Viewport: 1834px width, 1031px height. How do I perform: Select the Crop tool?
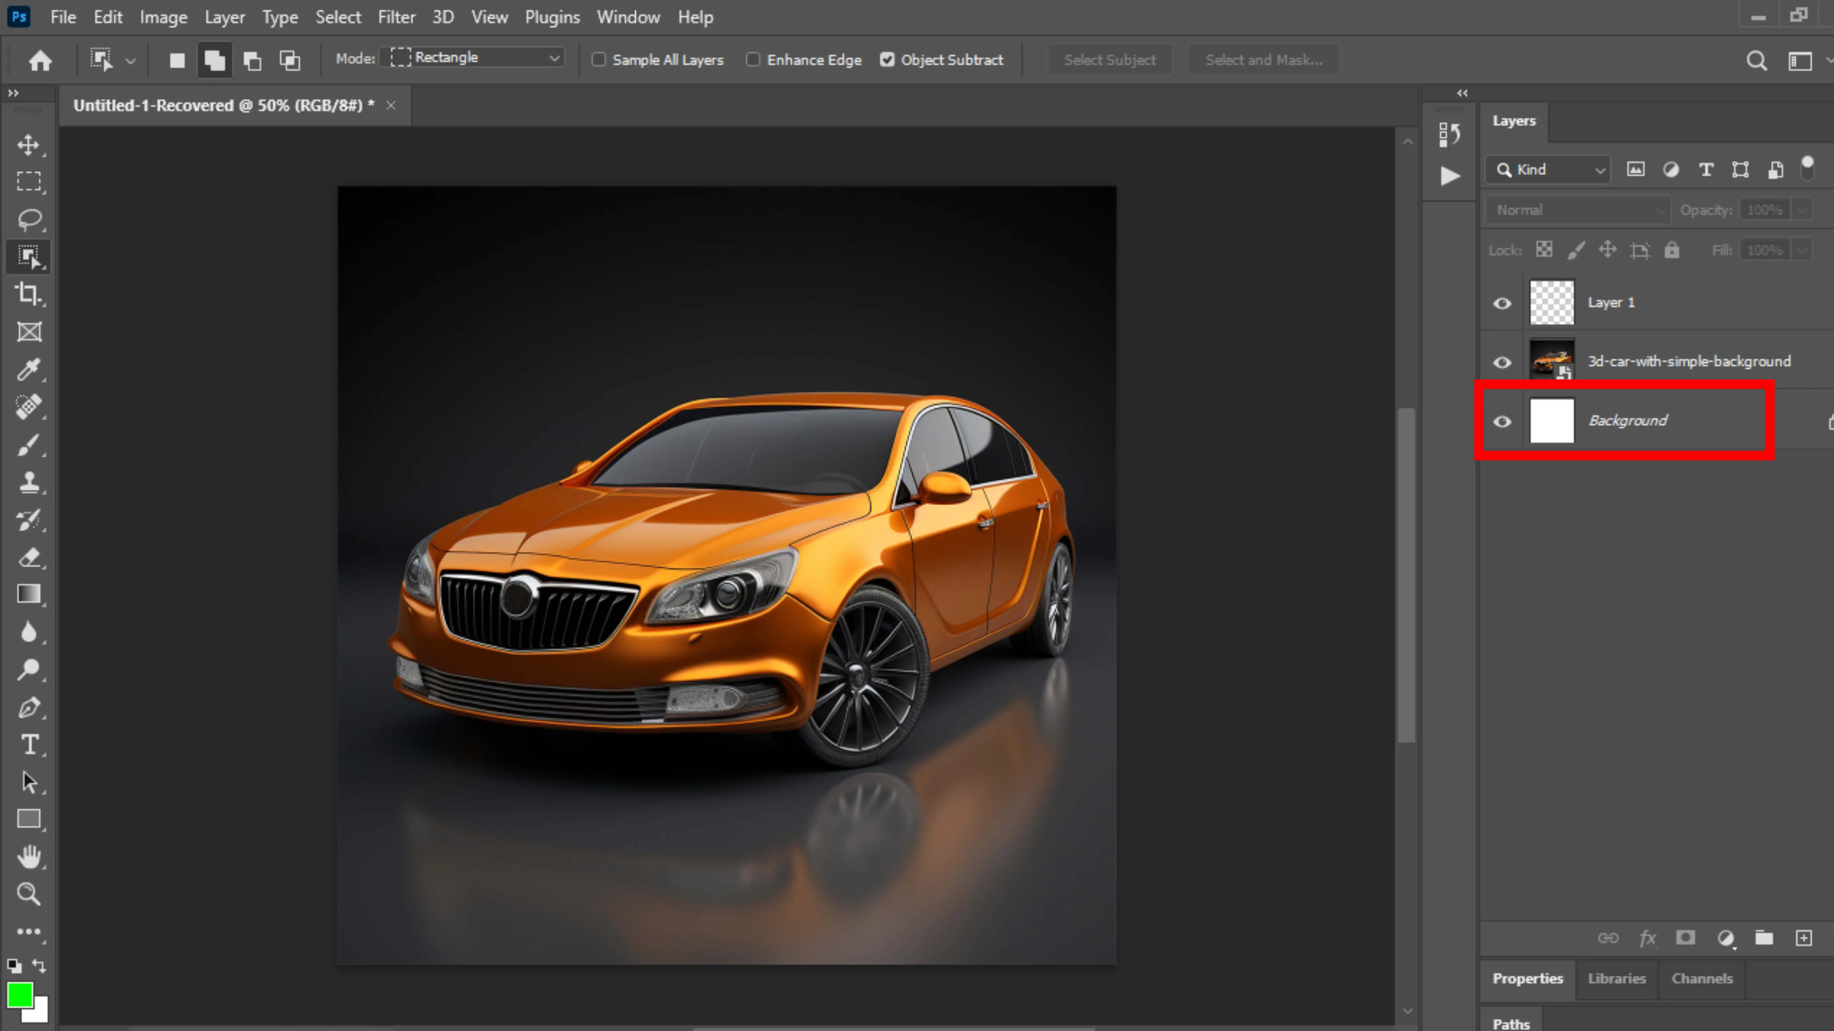[28, 294]
